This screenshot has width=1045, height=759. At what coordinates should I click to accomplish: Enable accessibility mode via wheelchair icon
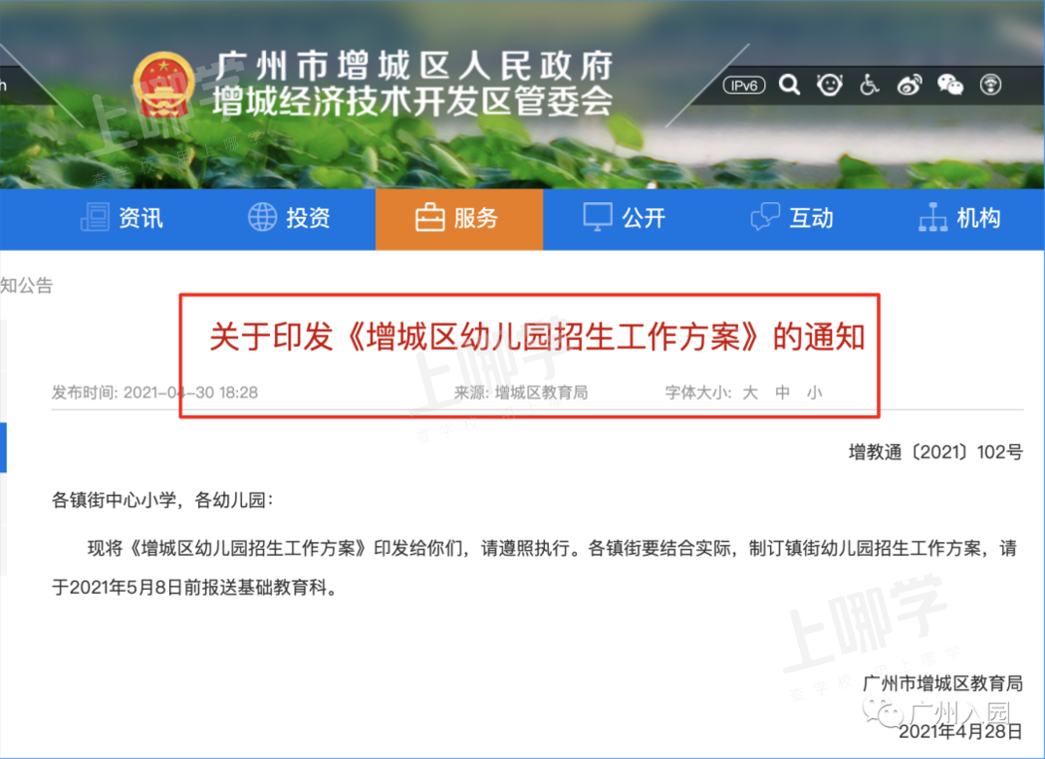tap(869, 85)
